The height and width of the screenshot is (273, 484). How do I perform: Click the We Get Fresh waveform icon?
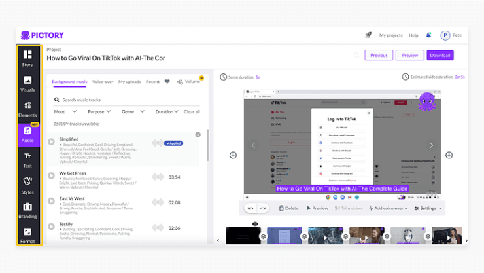point(158,177)
